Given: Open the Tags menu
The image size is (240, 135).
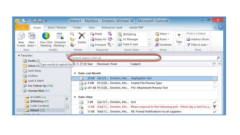Looking at the screenshot, I should click(x=179, y=39).
